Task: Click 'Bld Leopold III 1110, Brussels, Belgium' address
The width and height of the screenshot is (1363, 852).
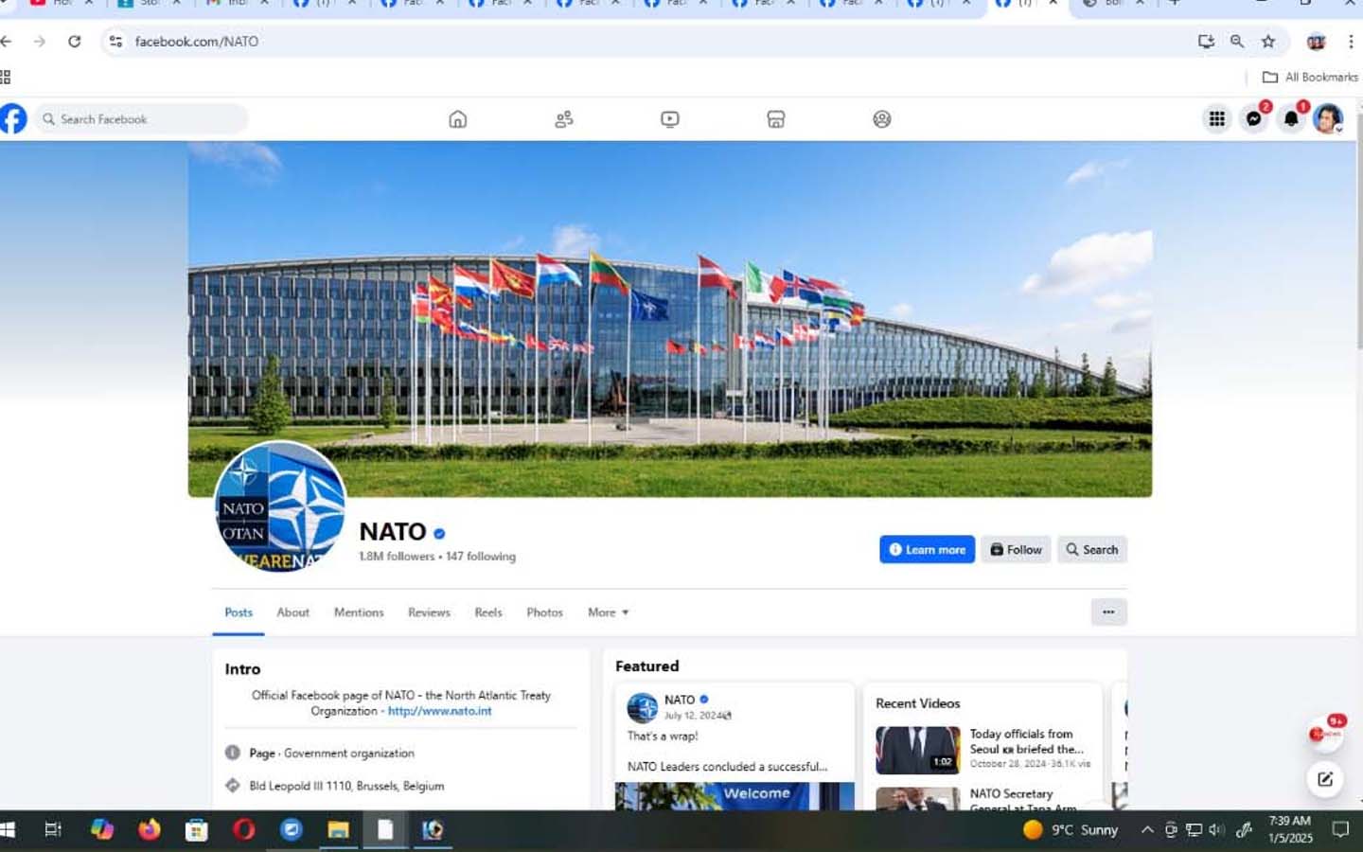Action: tap(346, 786)
